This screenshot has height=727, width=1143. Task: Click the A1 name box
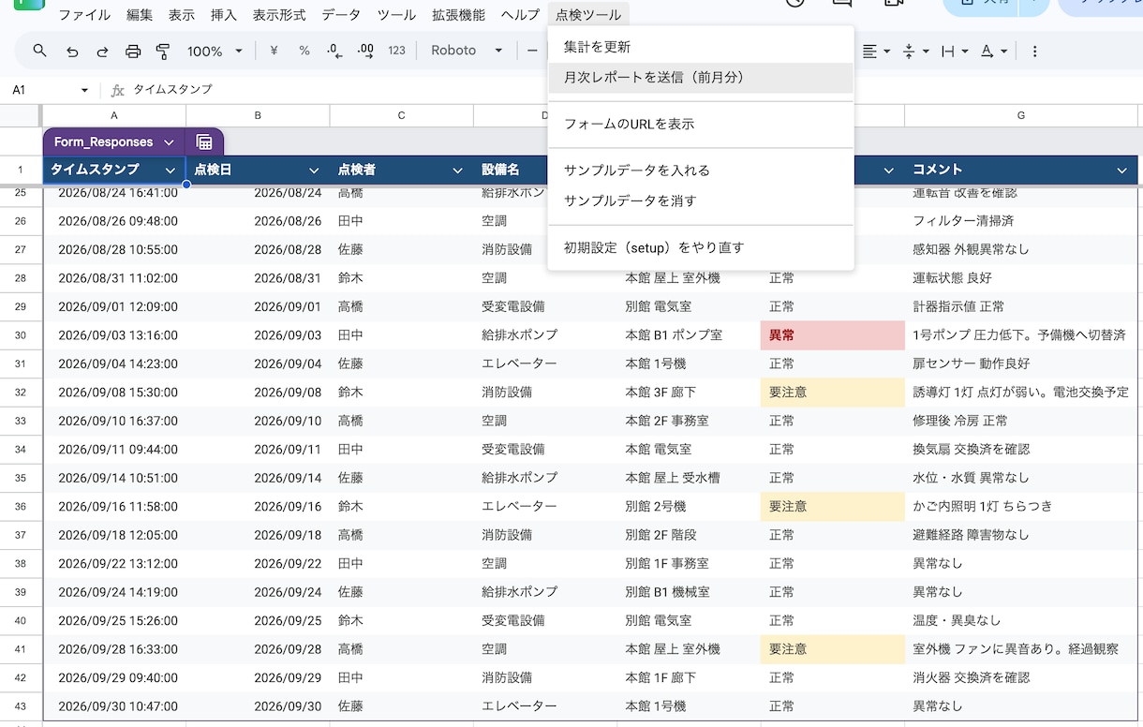(x=41, y=90)
